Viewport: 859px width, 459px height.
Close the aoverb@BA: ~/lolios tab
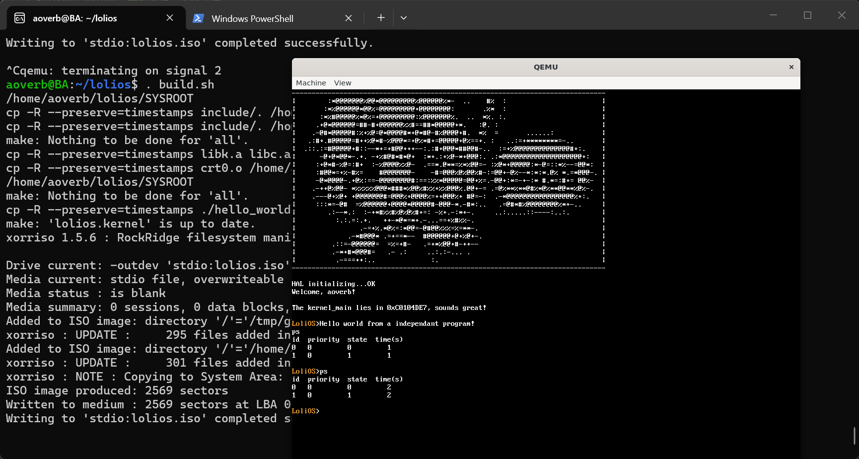(170, 18)
